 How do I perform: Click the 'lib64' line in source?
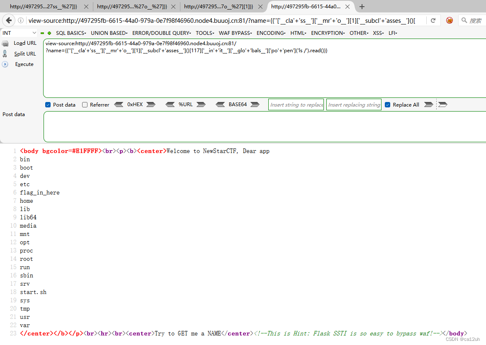28,217
